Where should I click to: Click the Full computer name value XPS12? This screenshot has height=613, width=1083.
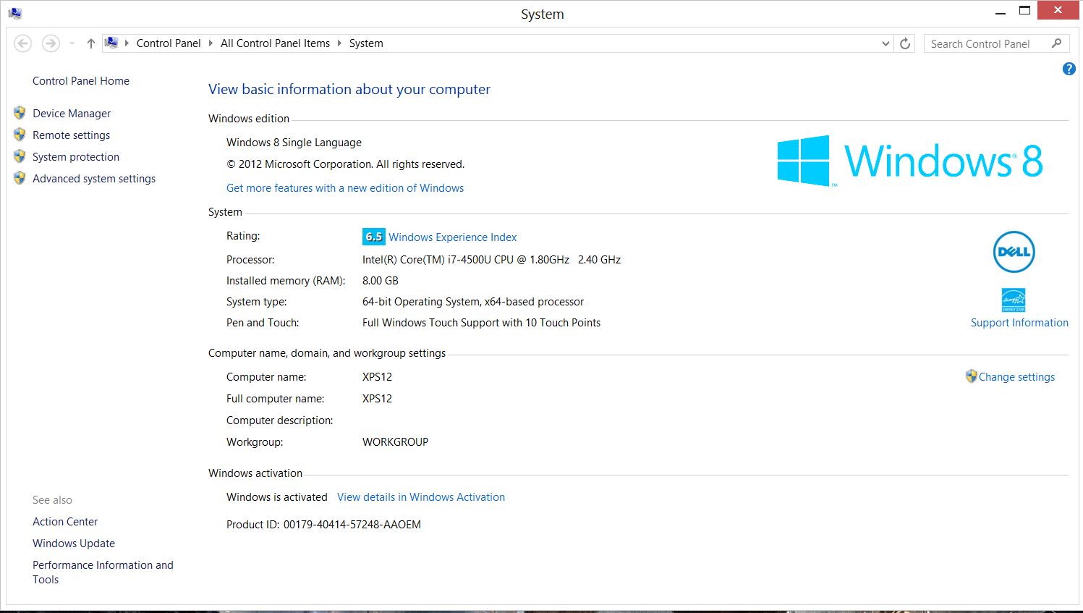377,399
